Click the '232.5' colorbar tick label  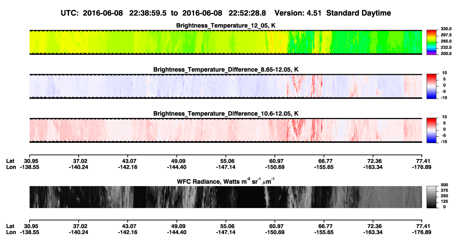[x=446, y=47]
